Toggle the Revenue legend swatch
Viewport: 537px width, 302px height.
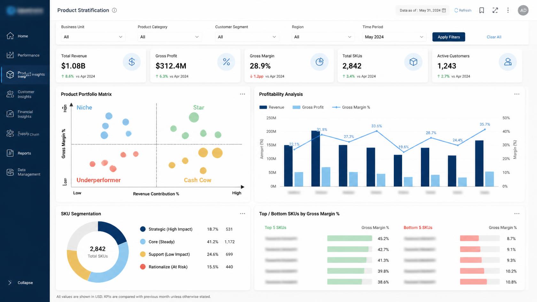click(263, 107)
